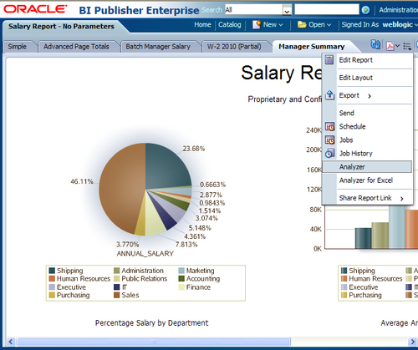The height and width of the screenshot is (350, 418).
Task: Select the Manager Summary tab
Action: [x=312, y=47]
